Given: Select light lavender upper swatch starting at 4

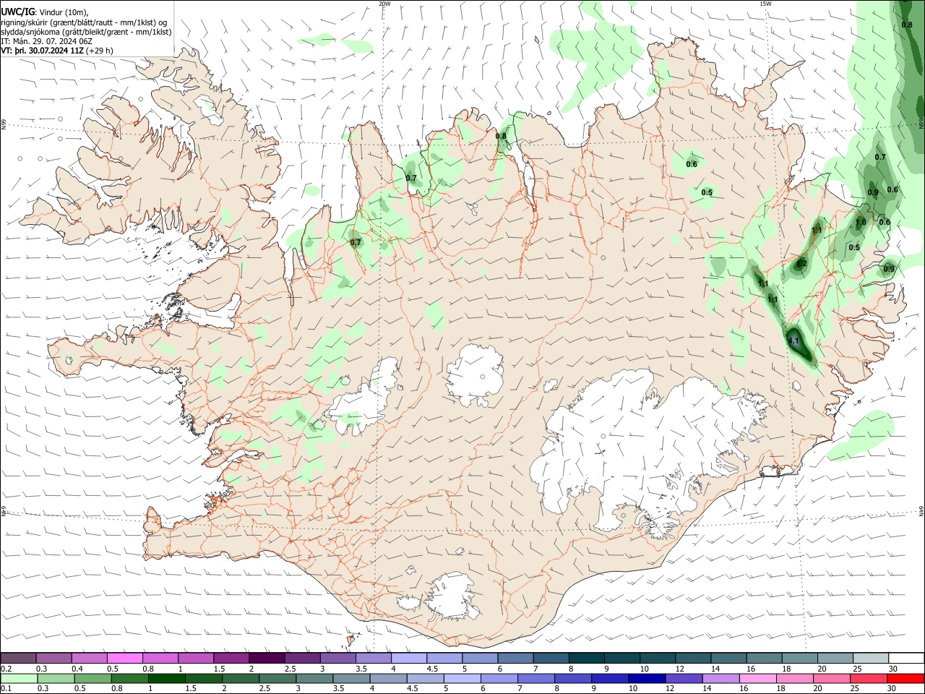Looking at the screenshot, I should click(x=409, y=658).
